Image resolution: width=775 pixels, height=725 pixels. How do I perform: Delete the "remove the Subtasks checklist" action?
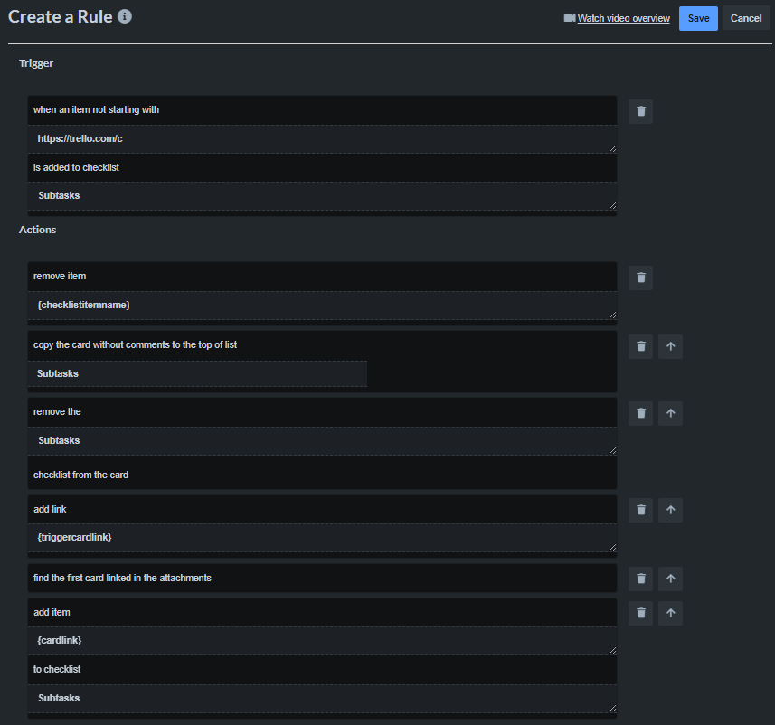(640, 413)
